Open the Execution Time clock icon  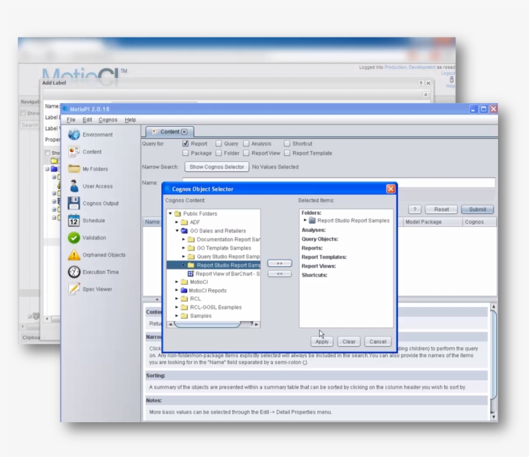tap(74, 272)
